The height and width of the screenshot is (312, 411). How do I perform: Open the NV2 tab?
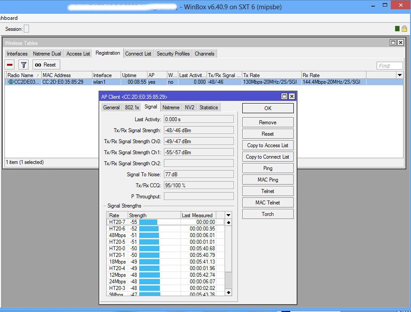coord(189,108)
